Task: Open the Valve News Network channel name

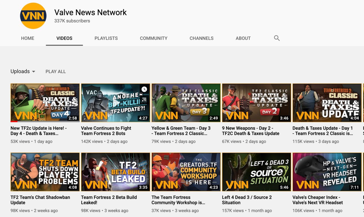Action: coord(90,13)
